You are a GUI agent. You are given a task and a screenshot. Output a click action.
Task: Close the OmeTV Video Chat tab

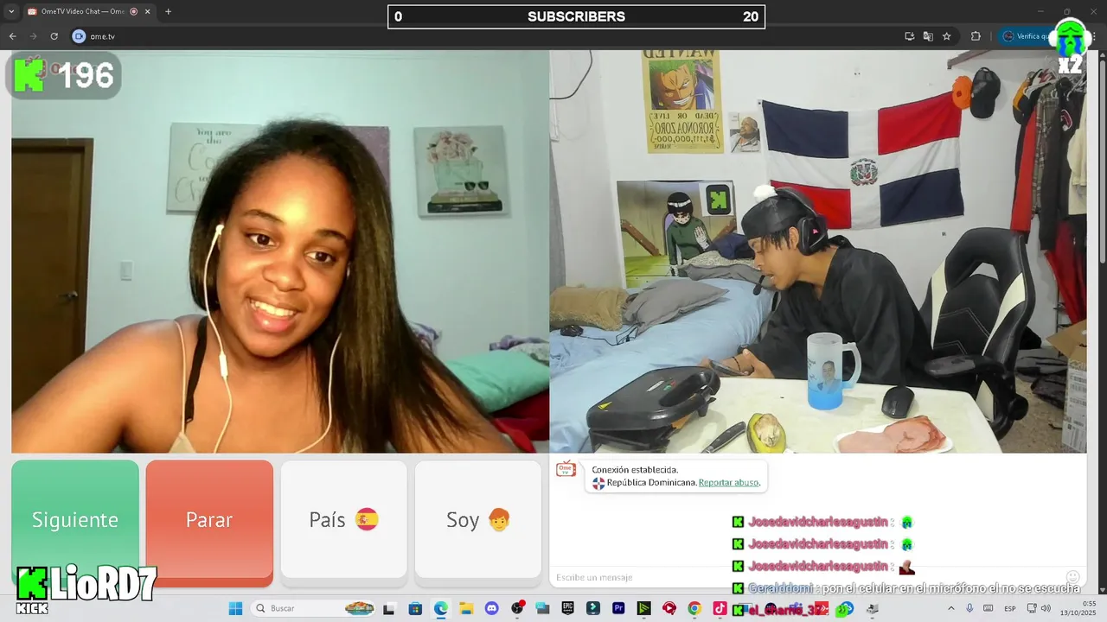coord(146,11)
